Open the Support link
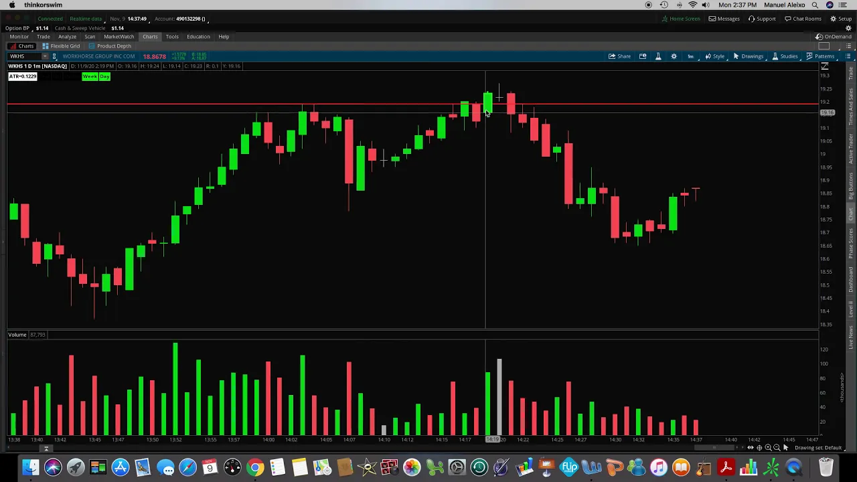The height and width of the screenshot is (482, 857). click(x=762, y=19)
